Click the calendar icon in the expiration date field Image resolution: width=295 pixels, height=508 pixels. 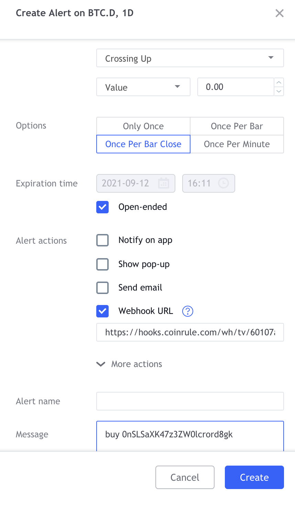tap(164, 183)
